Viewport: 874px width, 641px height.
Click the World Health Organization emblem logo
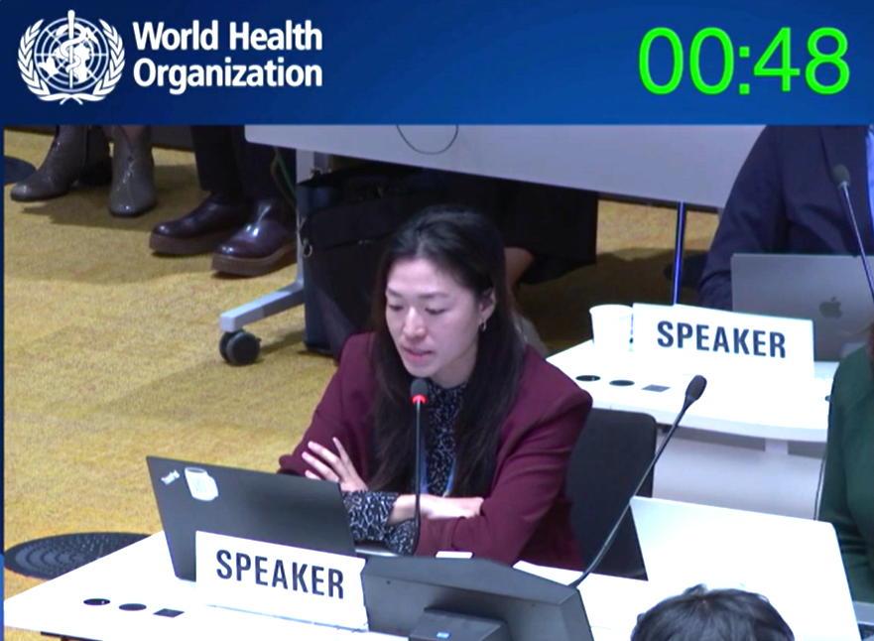[x=70, y=57]
